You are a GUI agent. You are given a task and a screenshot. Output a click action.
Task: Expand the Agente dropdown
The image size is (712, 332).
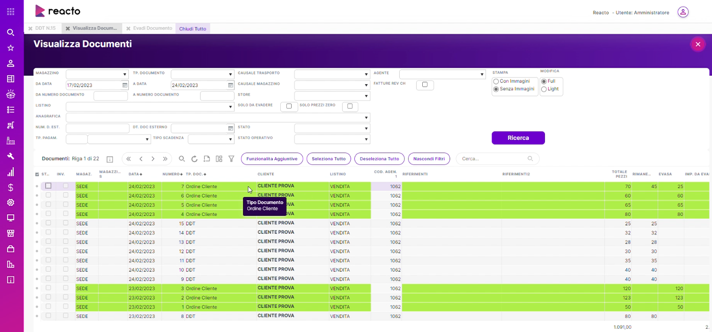coord(442,74)
